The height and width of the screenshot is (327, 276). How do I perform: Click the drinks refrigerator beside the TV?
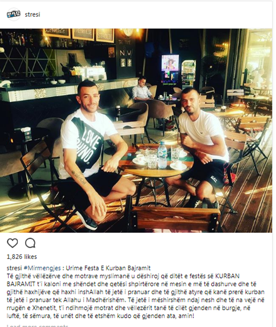[x=188, y=75]
